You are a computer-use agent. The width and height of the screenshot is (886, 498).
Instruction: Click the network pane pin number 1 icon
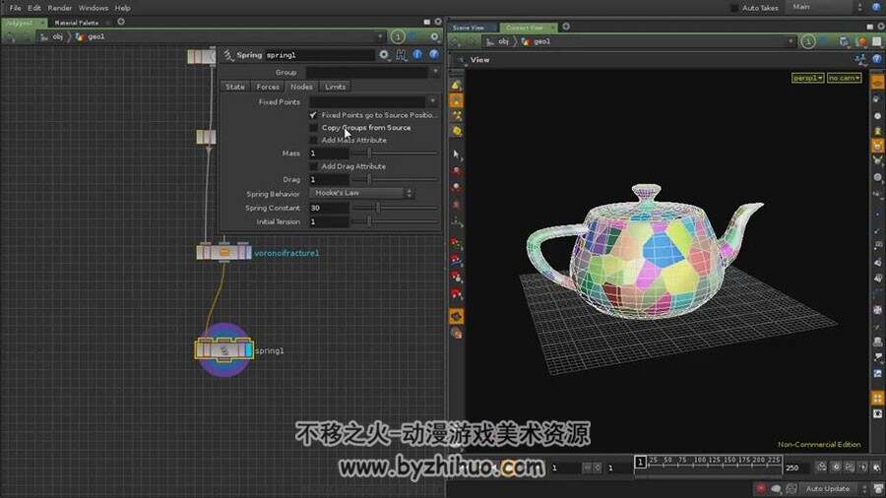(x=398, y=36)
